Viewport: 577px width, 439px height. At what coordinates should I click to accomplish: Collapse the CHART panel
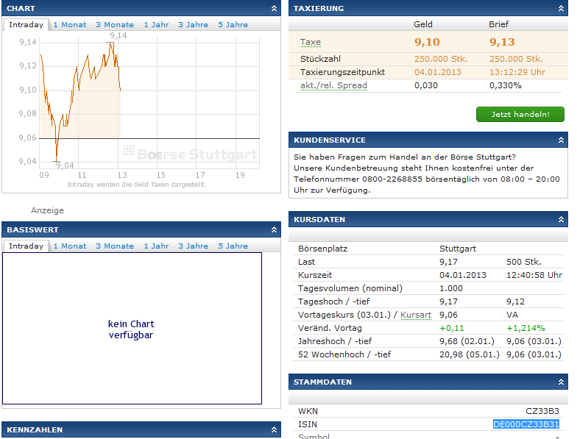point(274,8)
